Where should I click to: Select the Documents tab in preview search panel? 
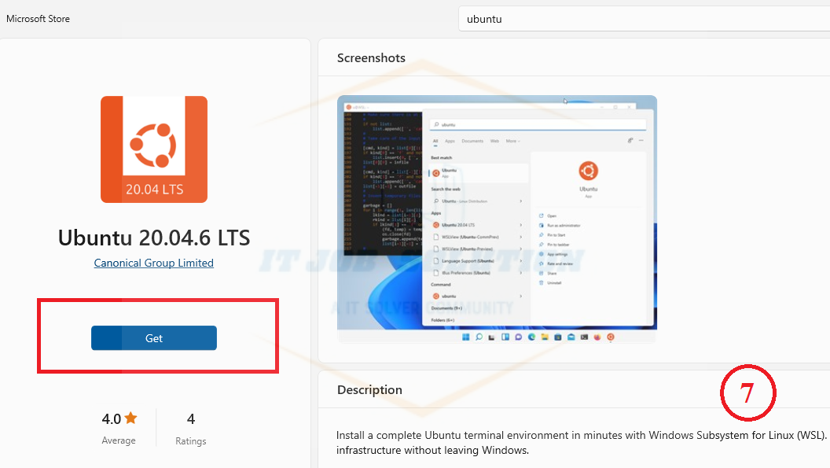coord(472,141)
